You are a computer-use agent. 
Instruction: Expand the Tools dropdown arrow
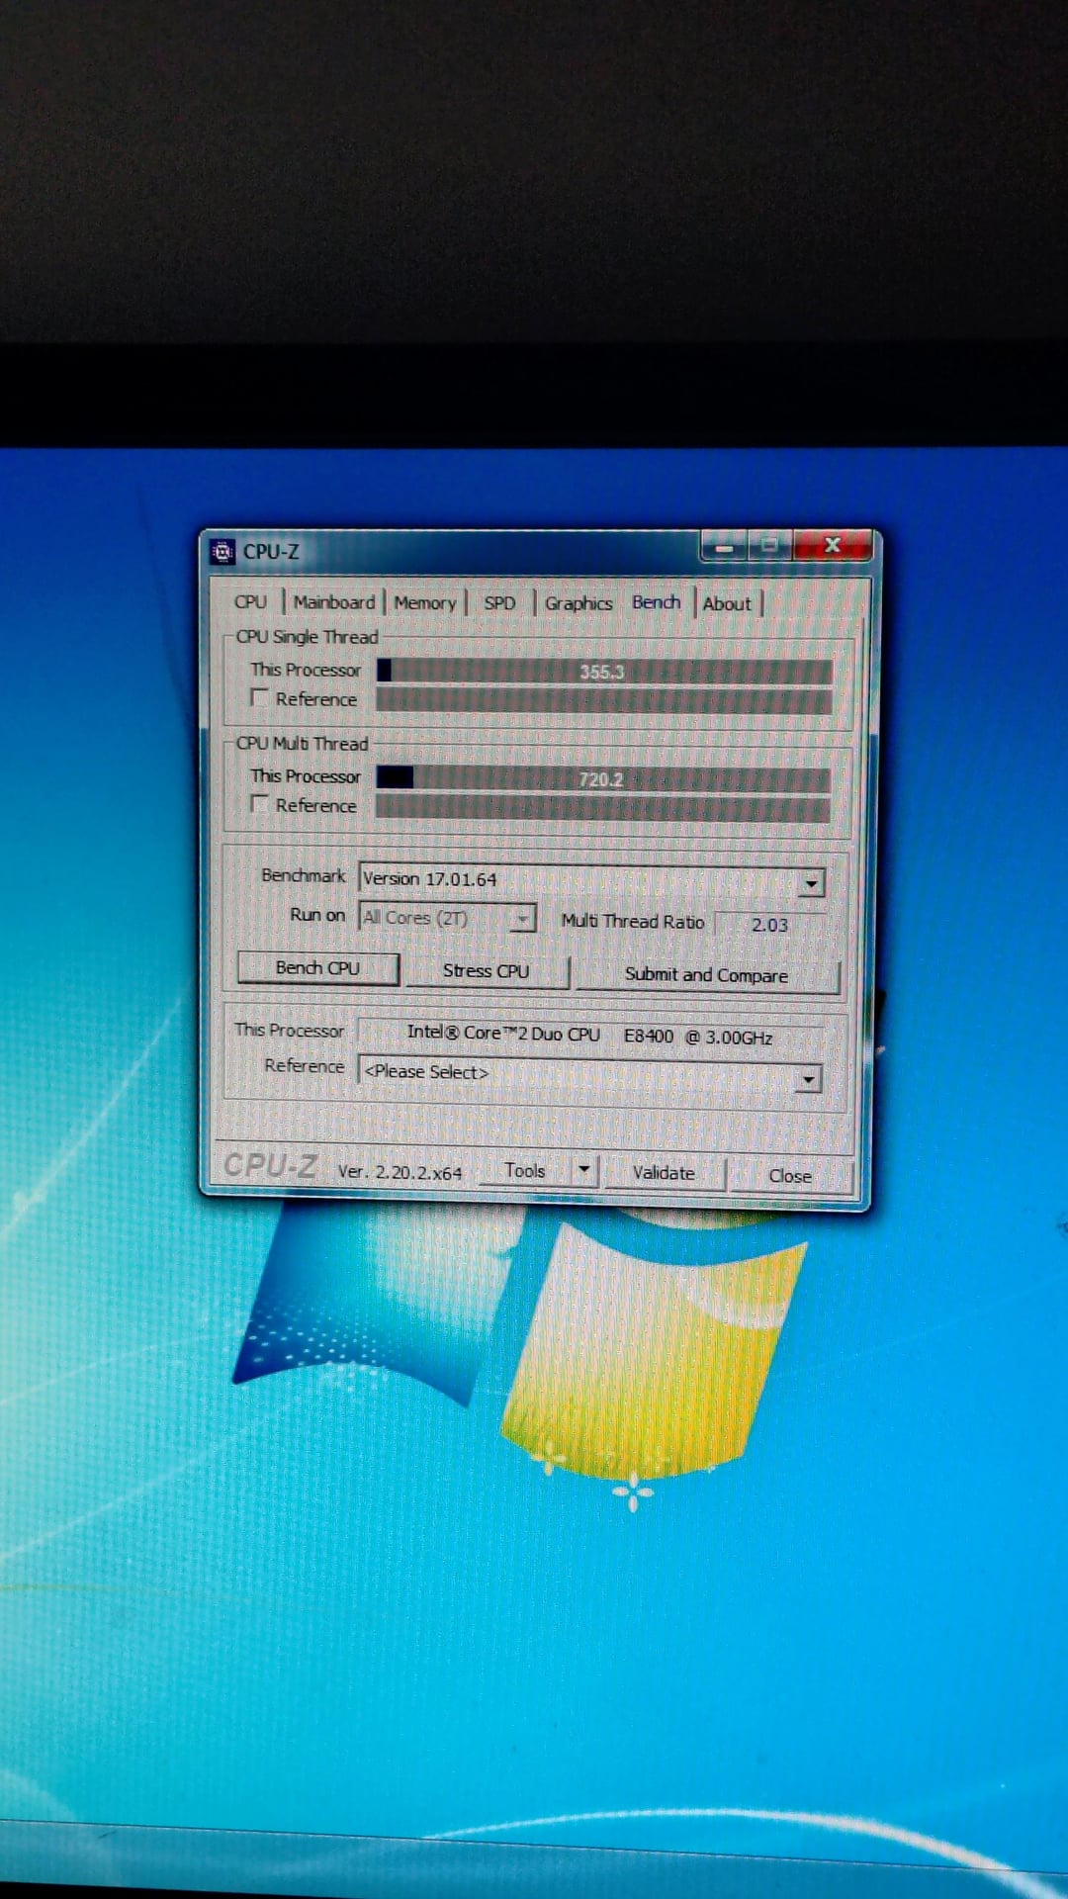584,1170
